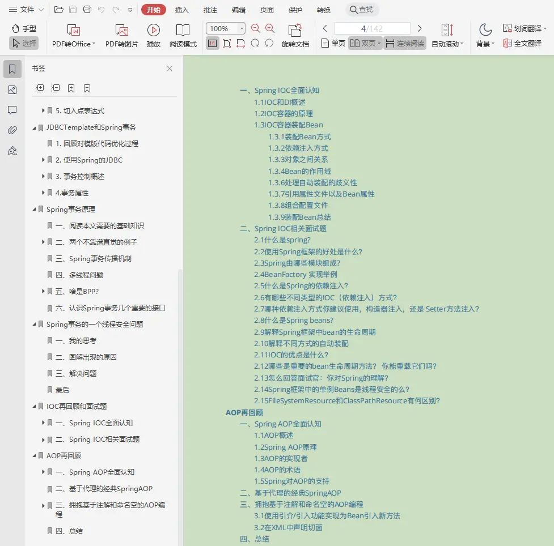The height and width of the screenshot is (546, 554).
Task: Enter 阅读模式 reading mode
Action: 183,35
